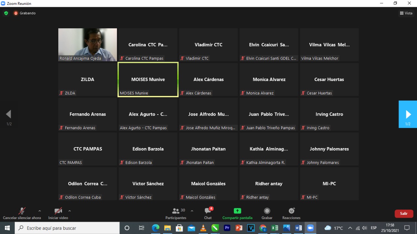Image resolution: width=417 pixels, height=234 pixels.
Task: Click the Windows search box
Action: click(67, 228)
